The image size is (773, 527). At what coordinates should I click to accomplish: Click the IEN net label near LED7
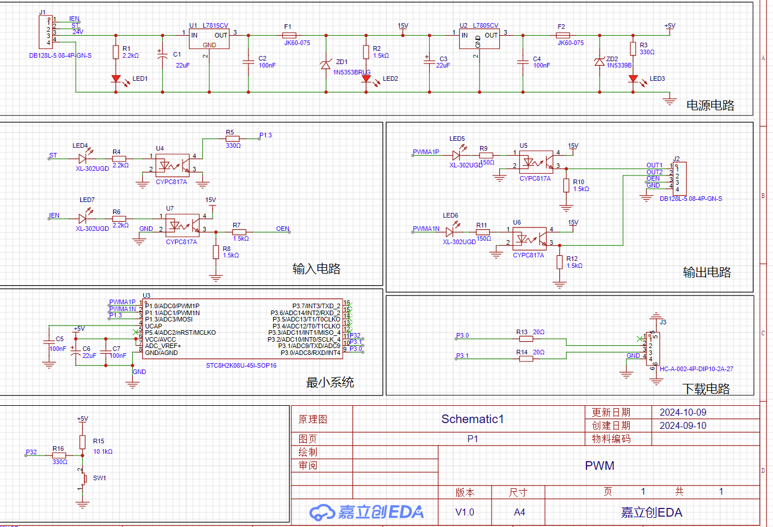[x=54, y=215]
